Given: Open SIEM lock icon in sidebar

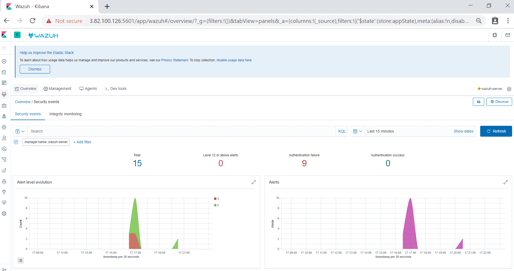Looking at the screenshot, I should pos(4,181).
